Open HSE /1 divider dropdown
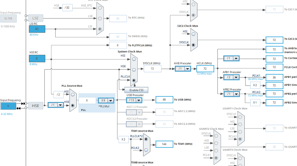Image resolution: width=297 pixels, height=166 pixels. pyautogui.click(x=56, y=105)
